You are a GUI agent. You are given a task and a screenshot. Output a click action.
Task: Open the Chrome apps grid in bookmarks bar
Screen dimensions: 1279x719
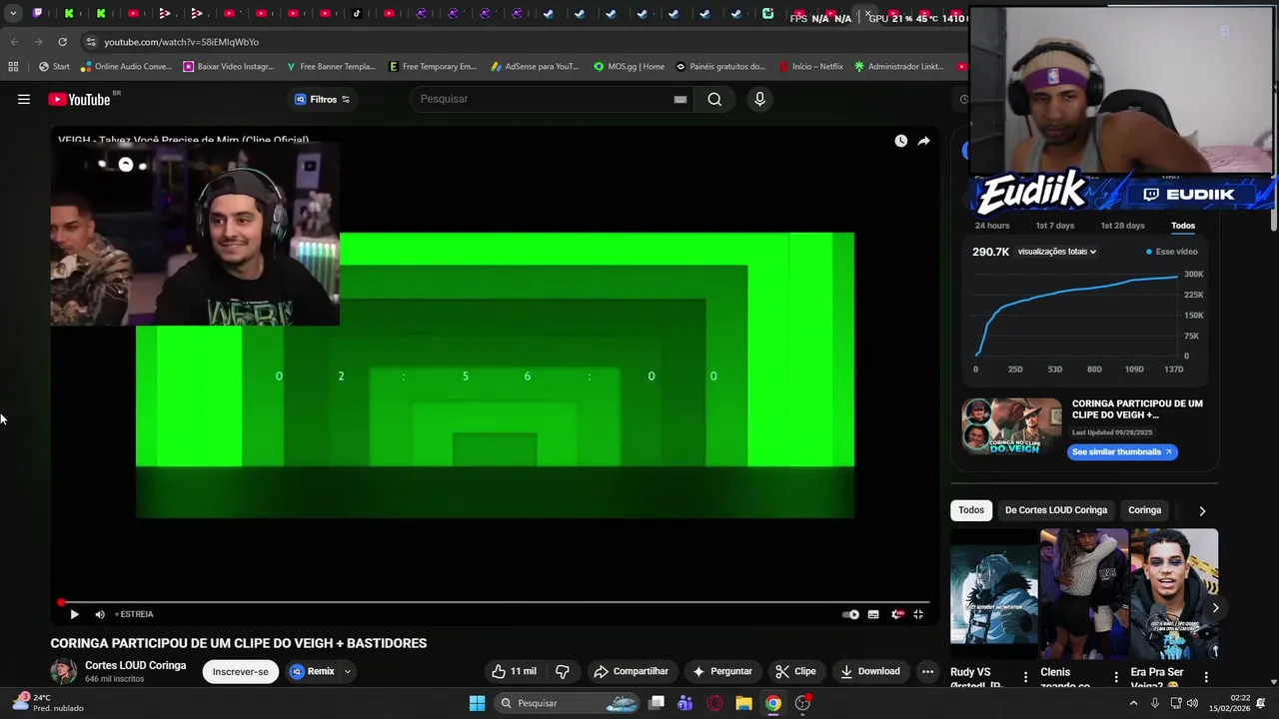point(13,67)
